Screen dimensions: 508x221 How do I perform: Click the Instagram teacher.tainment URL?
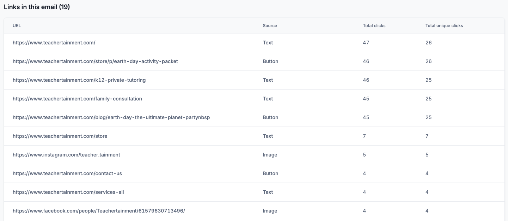coord(66,155)
